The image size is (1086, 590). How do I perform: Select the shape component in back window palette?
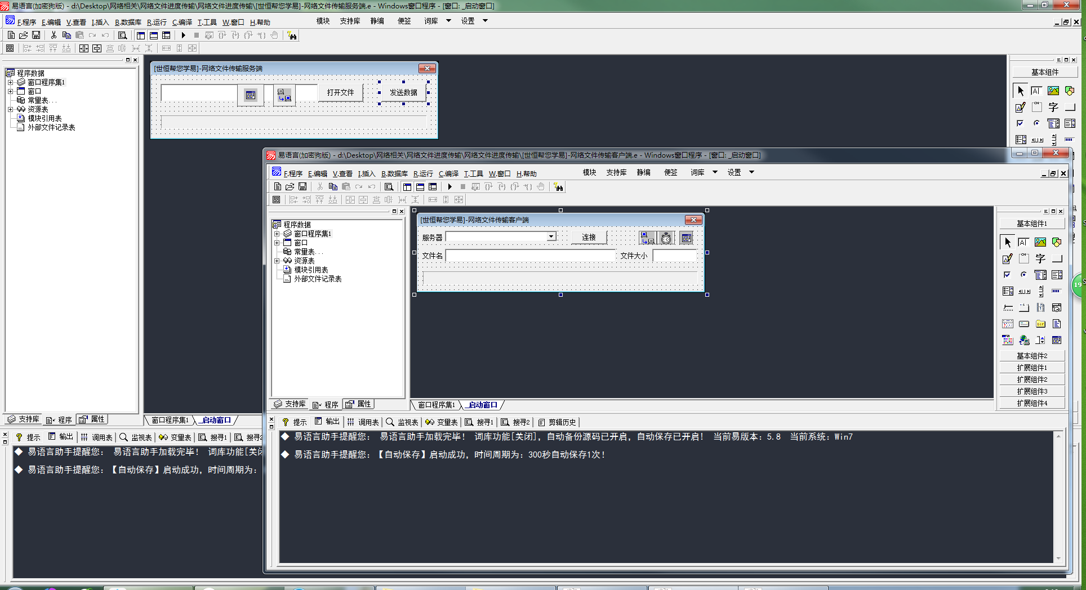1070,91
